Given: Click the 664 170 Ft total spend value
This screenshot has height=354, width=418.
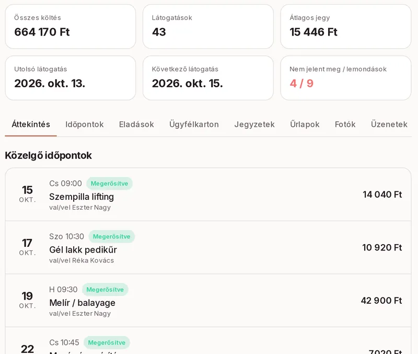Looking at the screenshot, I should pos(42,32).
